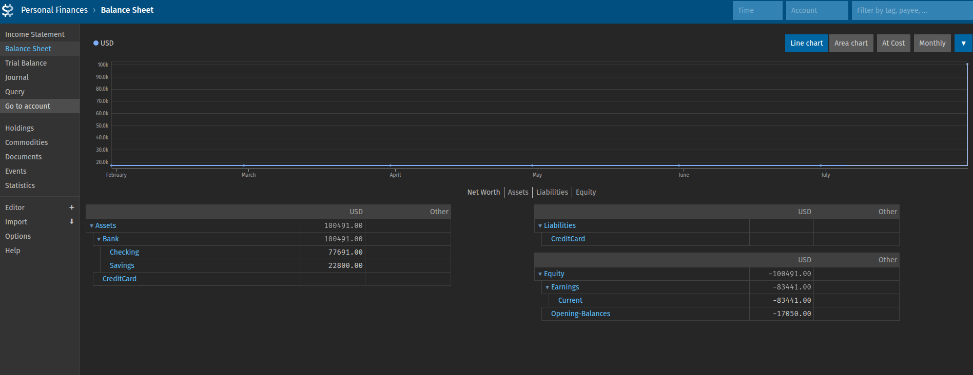Click the plus icon next to Editor
Image resolution: width=973 pixels, height=375 pixels.
pos(72,207)
